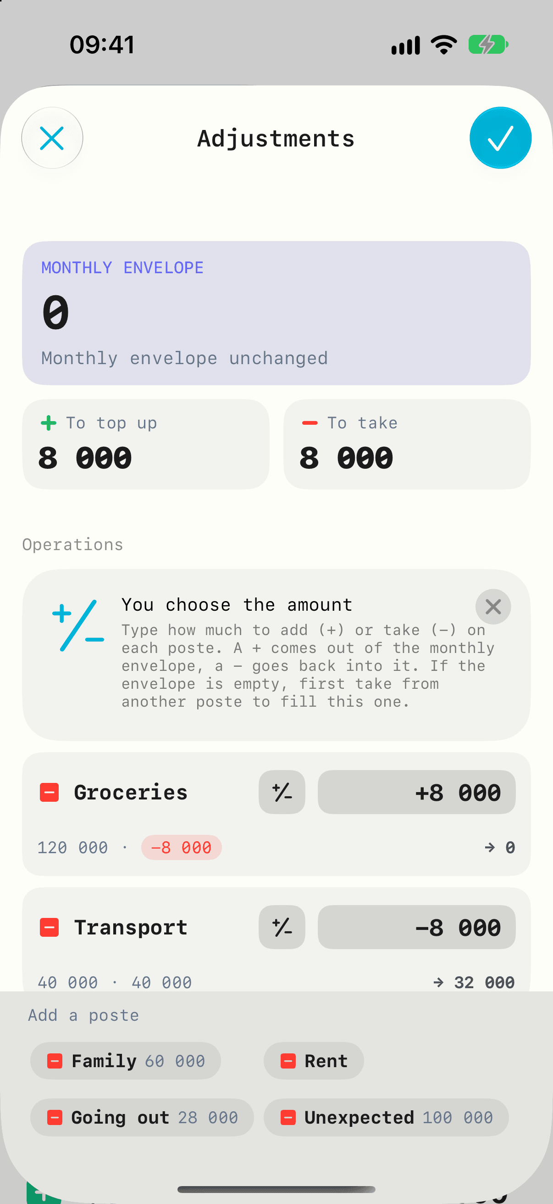553x1204 pixels.
Task: Open the 'To take' 8 000 card
Action: click(x=407, y=444)
